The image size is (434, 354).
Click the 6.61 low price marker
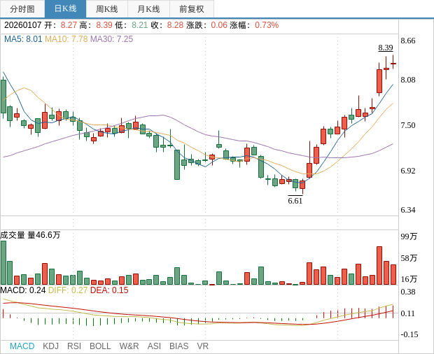click(295, 201)
